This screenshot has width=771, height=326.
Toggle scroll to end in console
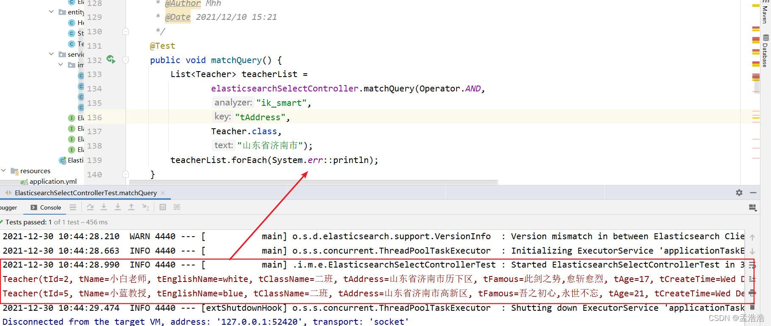click(752, 279)
